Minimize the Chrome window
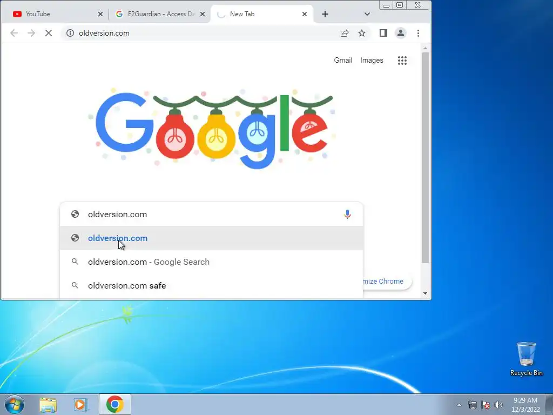553x415 pixels. coord(386,5)
